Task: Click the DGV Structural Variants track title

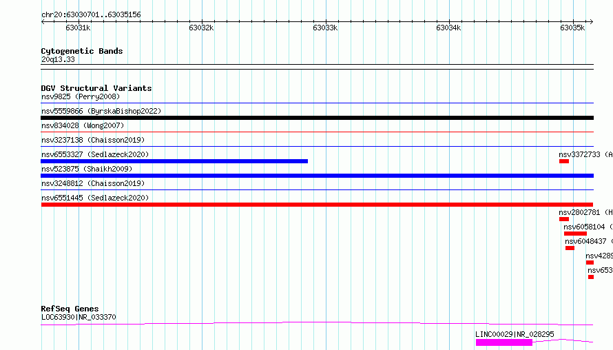Action: (x=96, y=88)
